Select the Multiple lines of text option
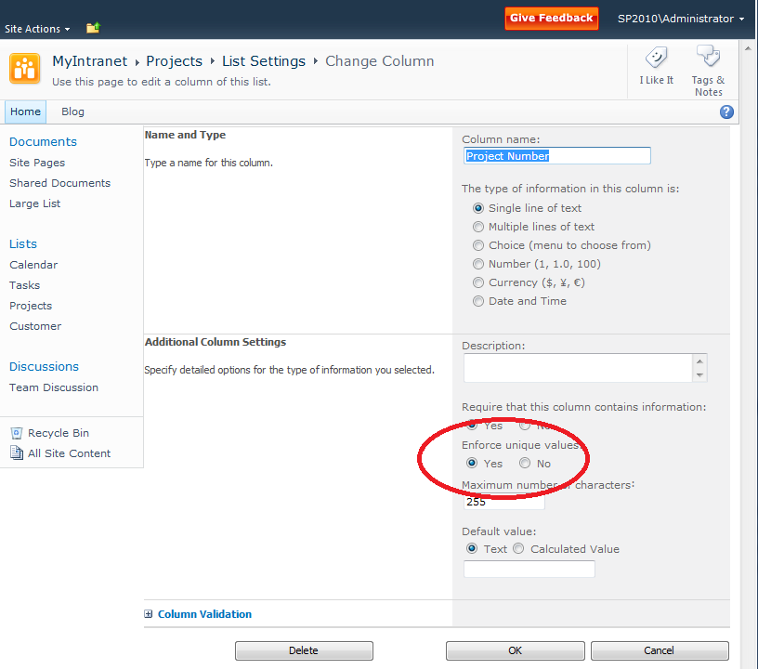 point(478,227)
